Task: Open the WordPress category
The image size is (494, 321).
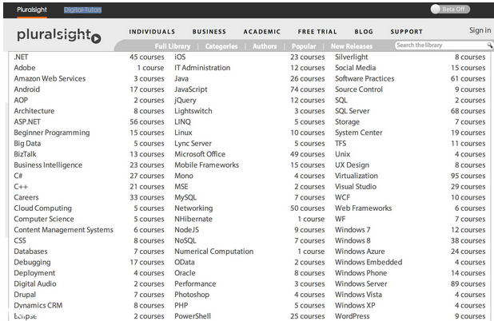Action: [353, 316]
